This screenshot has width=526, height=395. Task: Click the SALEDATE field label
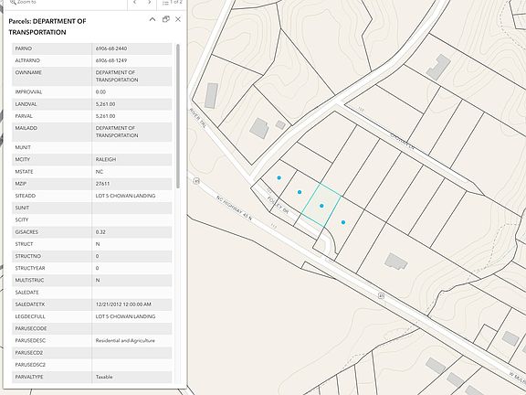point(26,293)
